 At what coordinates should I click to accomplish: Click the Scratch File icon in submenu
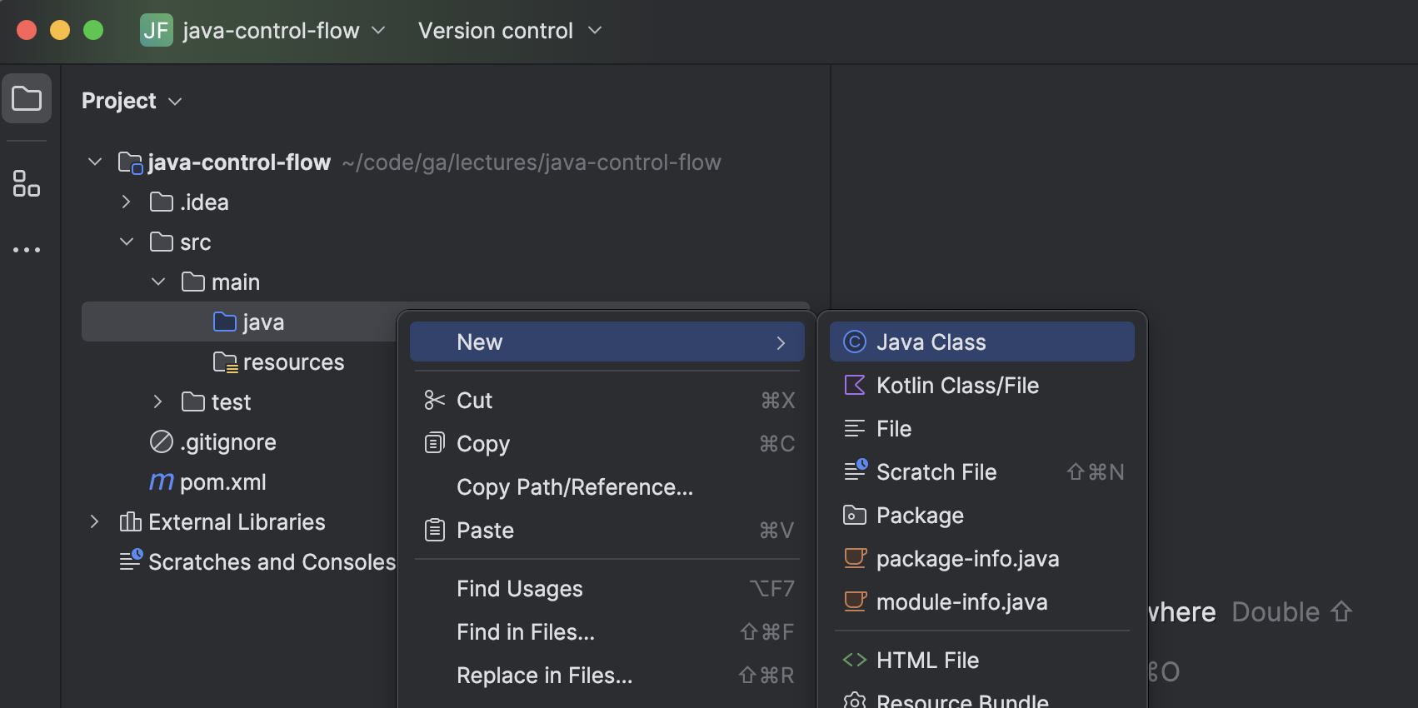coord(856,471)
